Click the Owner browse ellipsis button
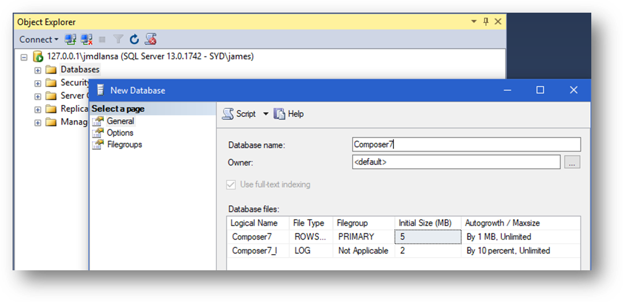Viewport: 623px width, 302px height. [572, 163]
